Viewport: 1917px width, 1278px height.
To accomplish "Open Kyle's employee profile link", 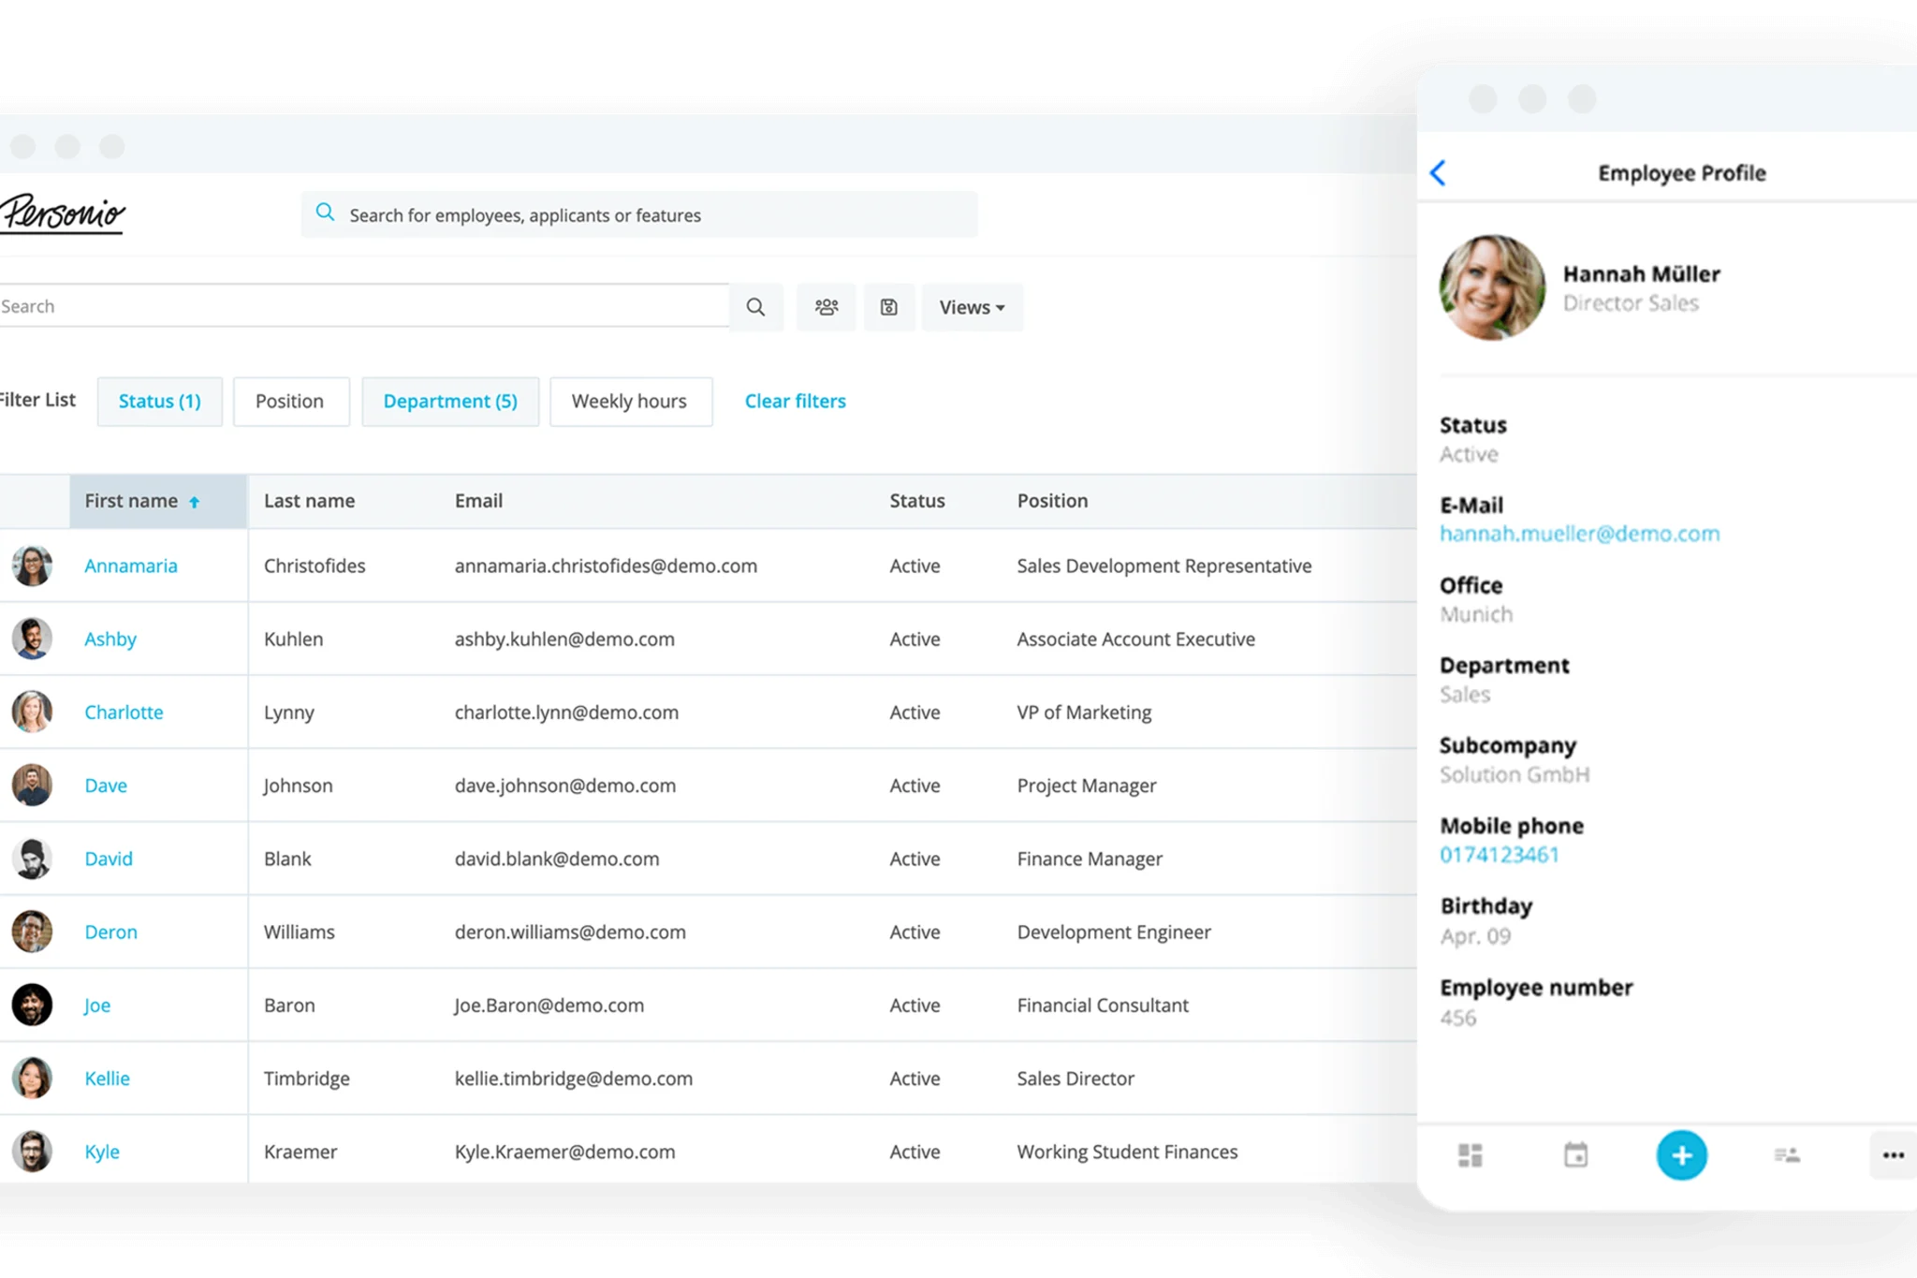I will pos(102,1153).
